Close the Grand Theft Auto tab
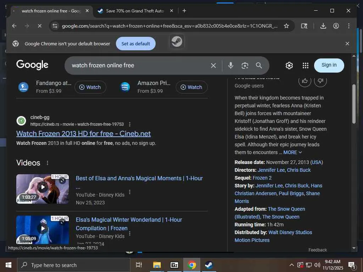The image size is (363, 272). pyautogui.click(x=172, y=11)
